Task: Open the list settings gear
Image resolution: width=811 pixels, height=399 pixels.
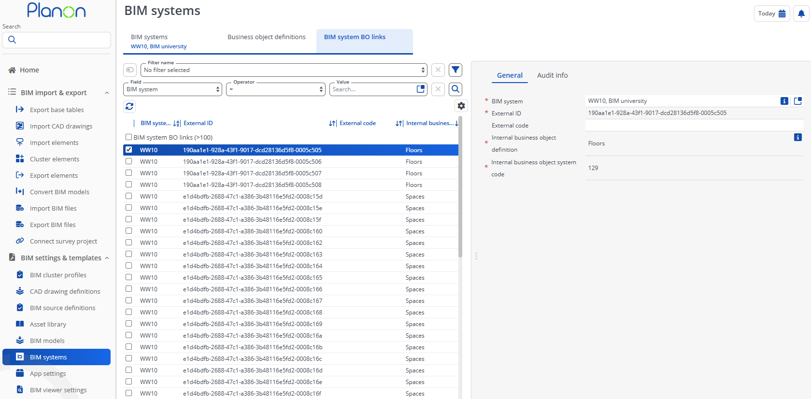Action: 461,106
